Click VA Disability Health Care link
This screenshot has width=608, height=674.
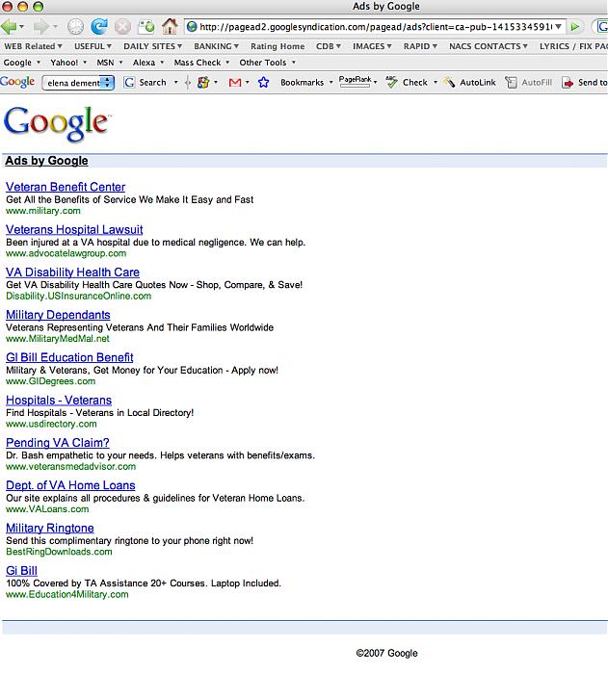point(72,272)
